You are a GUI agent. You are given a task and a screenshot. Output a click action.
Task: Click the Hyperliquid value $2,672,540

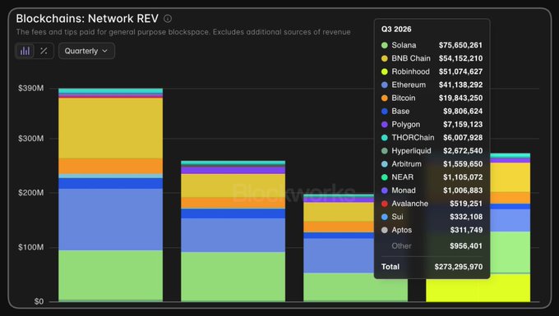pyautogui.click(x=463, y=151)
